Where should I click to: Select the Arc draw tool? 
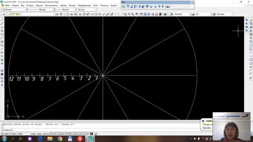2,38
